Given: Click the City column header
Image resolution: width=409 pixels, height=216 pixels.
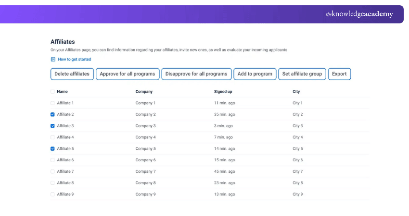Looking at the screenshot, I should (x=296, y=92).
